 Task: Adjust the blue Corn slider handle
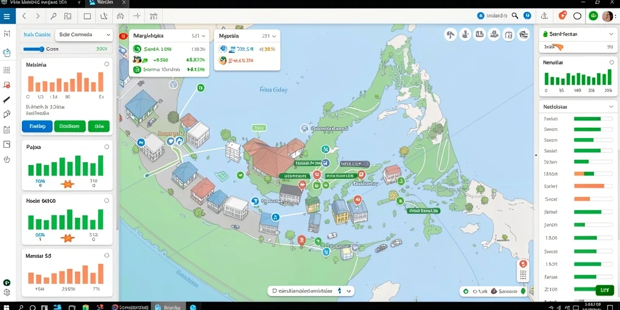42,49
